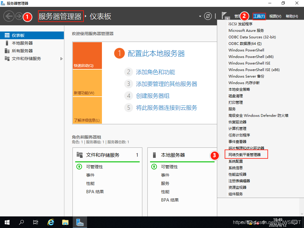Select Local Server (本地服务器) in sidebar

pyautogui.click(x=22, y=43)
